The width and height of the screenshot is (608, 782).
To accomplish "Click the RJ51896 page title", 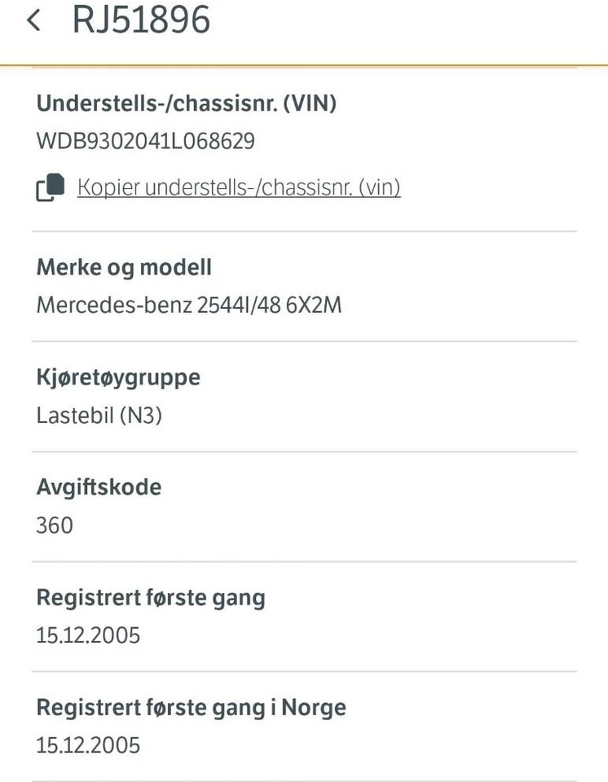I will point(141,20).
